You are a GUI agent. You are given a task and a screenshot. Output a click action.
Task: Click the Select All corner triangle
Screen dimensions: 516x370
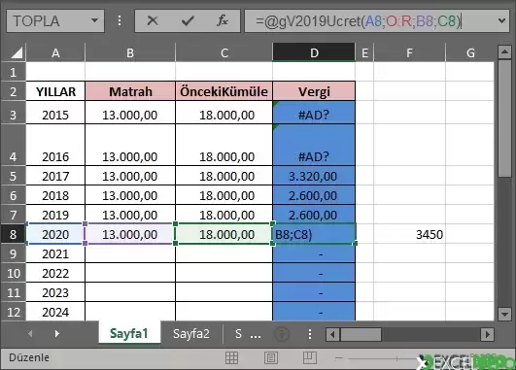click(x=17, y=52)
